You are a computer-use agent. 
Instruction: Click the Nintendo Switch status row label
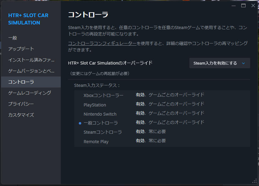point(100,114)
